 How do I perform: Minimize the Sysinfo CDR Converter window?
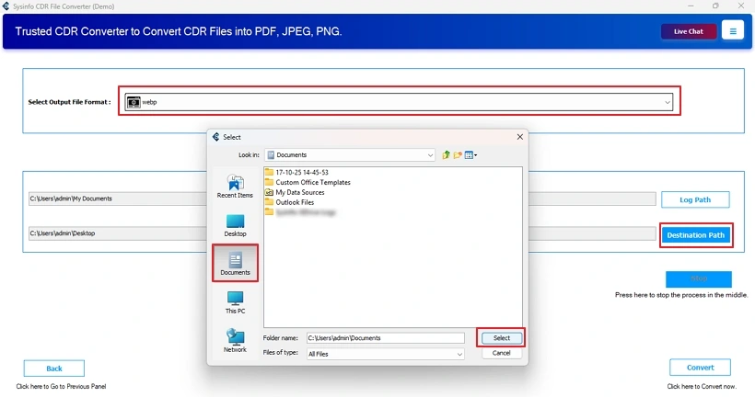691,6
